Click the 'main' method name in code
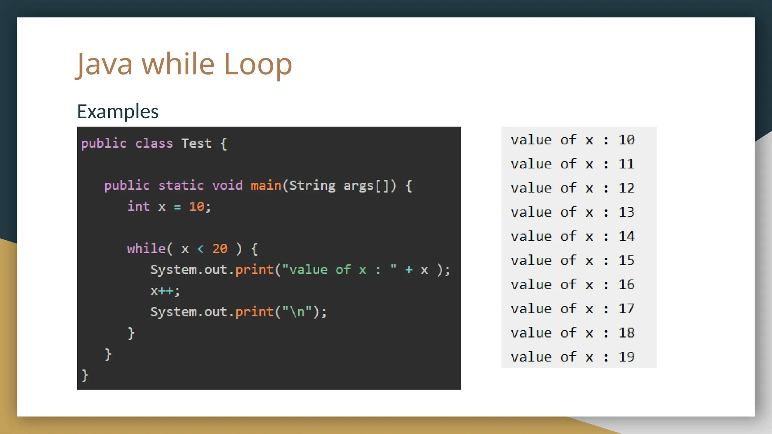The image size is (772, 434). point(266,185)
